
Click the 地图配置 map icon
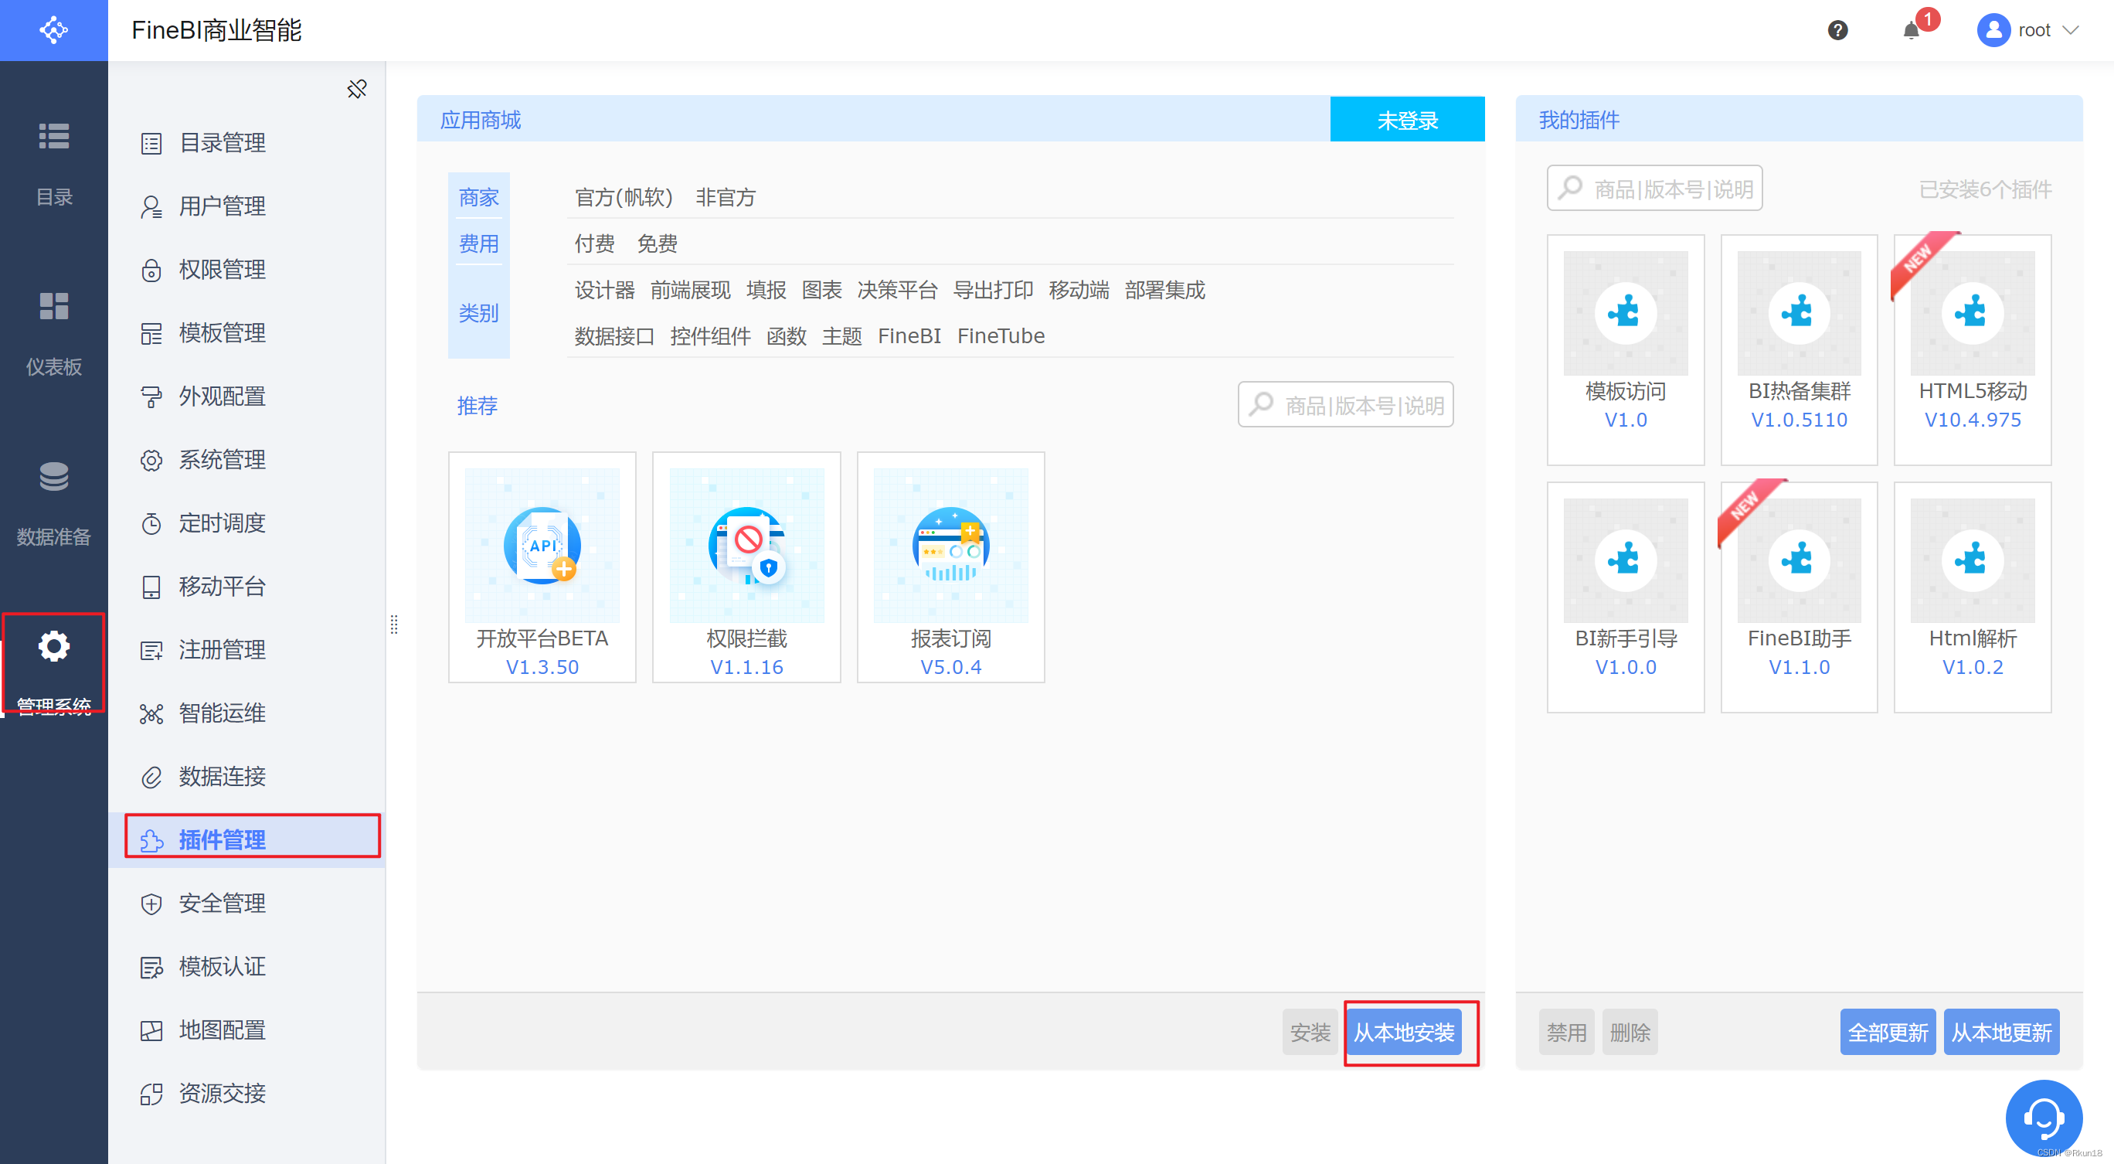click(151, 1030)
